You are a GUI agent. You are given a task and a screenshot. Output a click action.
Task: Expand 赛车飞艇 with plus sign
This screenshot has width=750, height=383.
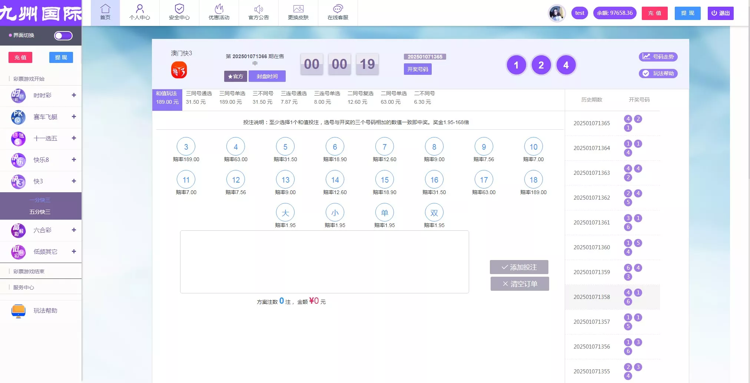(x=74, y=117)
